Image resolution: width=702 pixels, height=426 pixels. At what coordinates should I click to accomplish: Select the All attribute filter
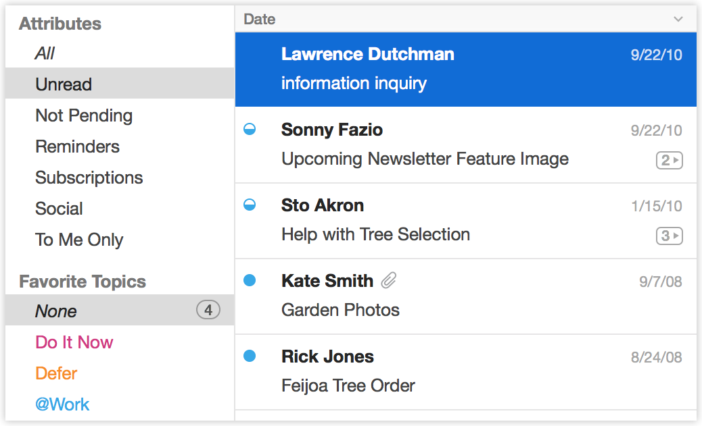(x=43, y=53)
